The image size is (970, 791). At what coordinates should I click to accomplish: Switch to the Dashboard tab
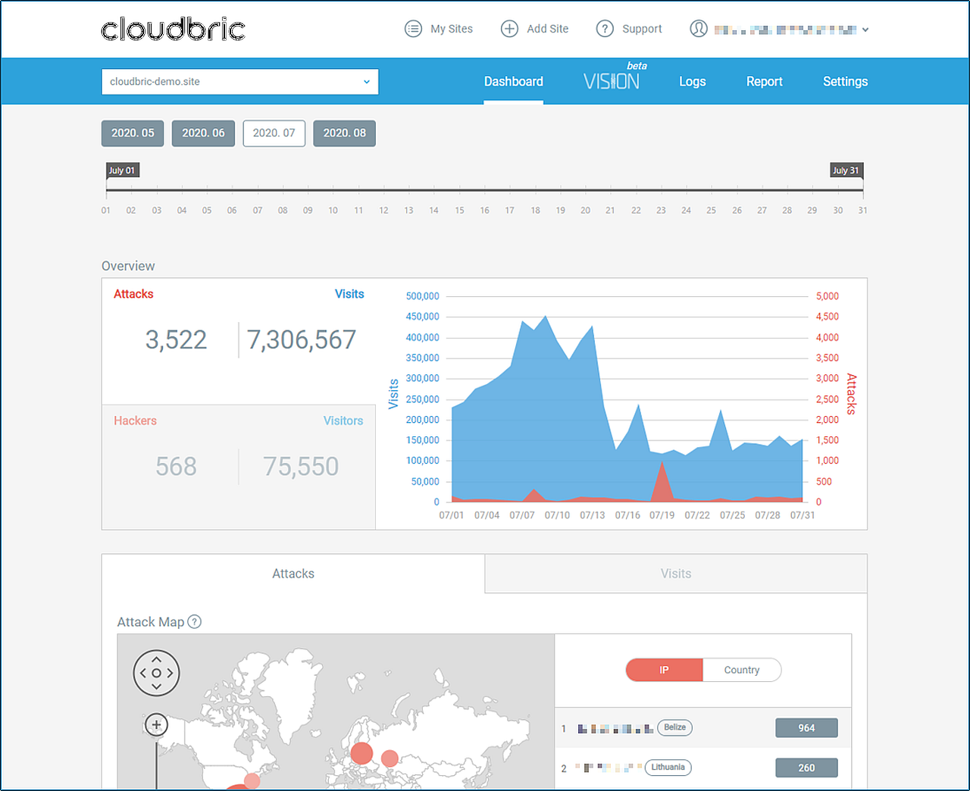514,82
